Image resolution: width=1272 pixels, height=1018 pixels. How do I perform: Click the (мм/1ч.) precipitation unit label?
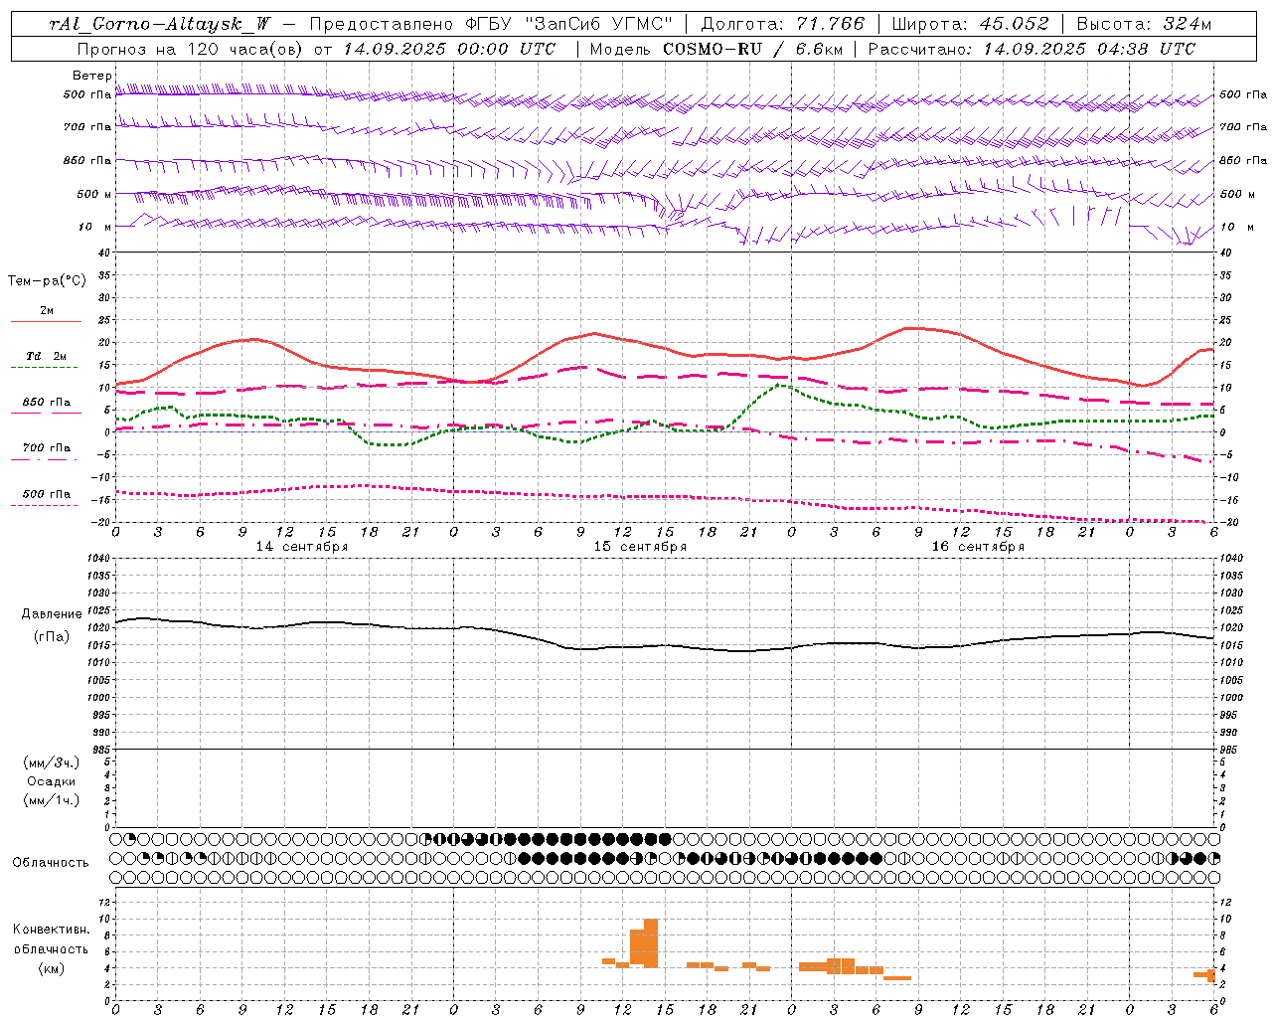52,800
